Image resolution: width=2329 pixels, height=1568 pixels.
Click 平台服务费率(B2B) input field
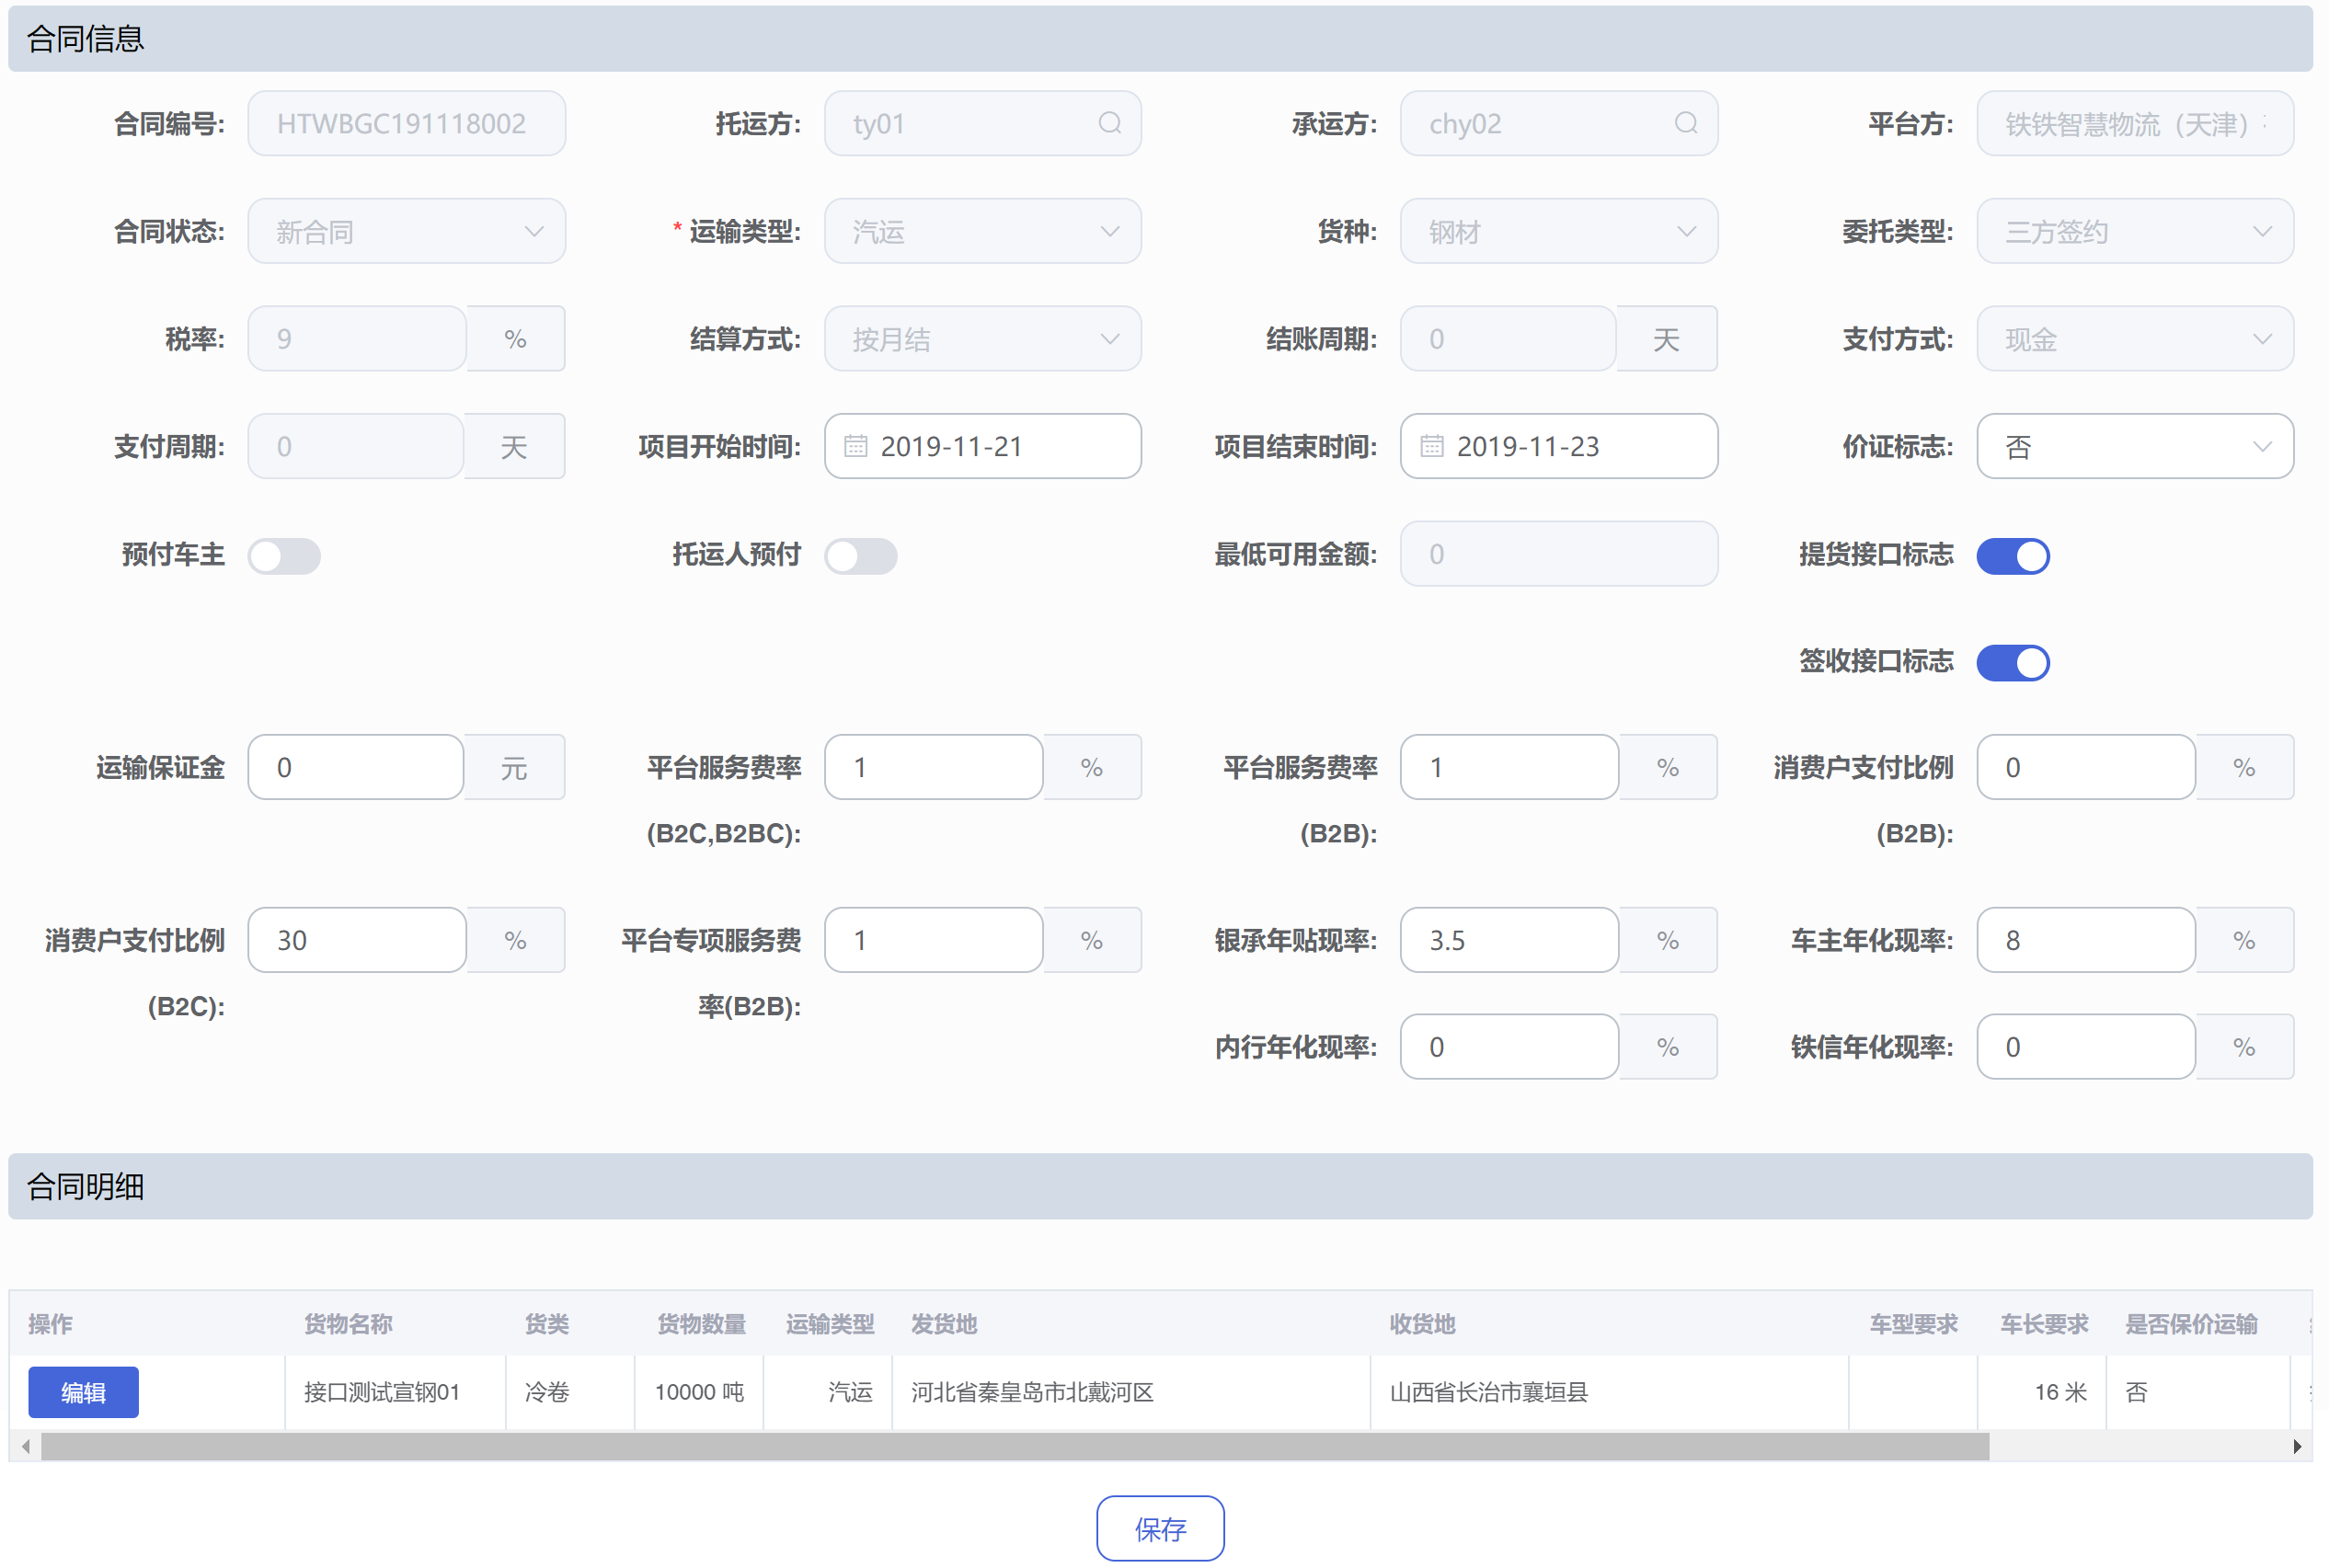click(x=1509, y=767)
